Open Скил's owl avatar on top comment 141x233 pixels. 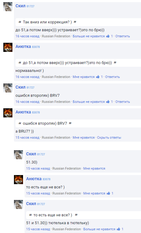(x=8, y=7)
